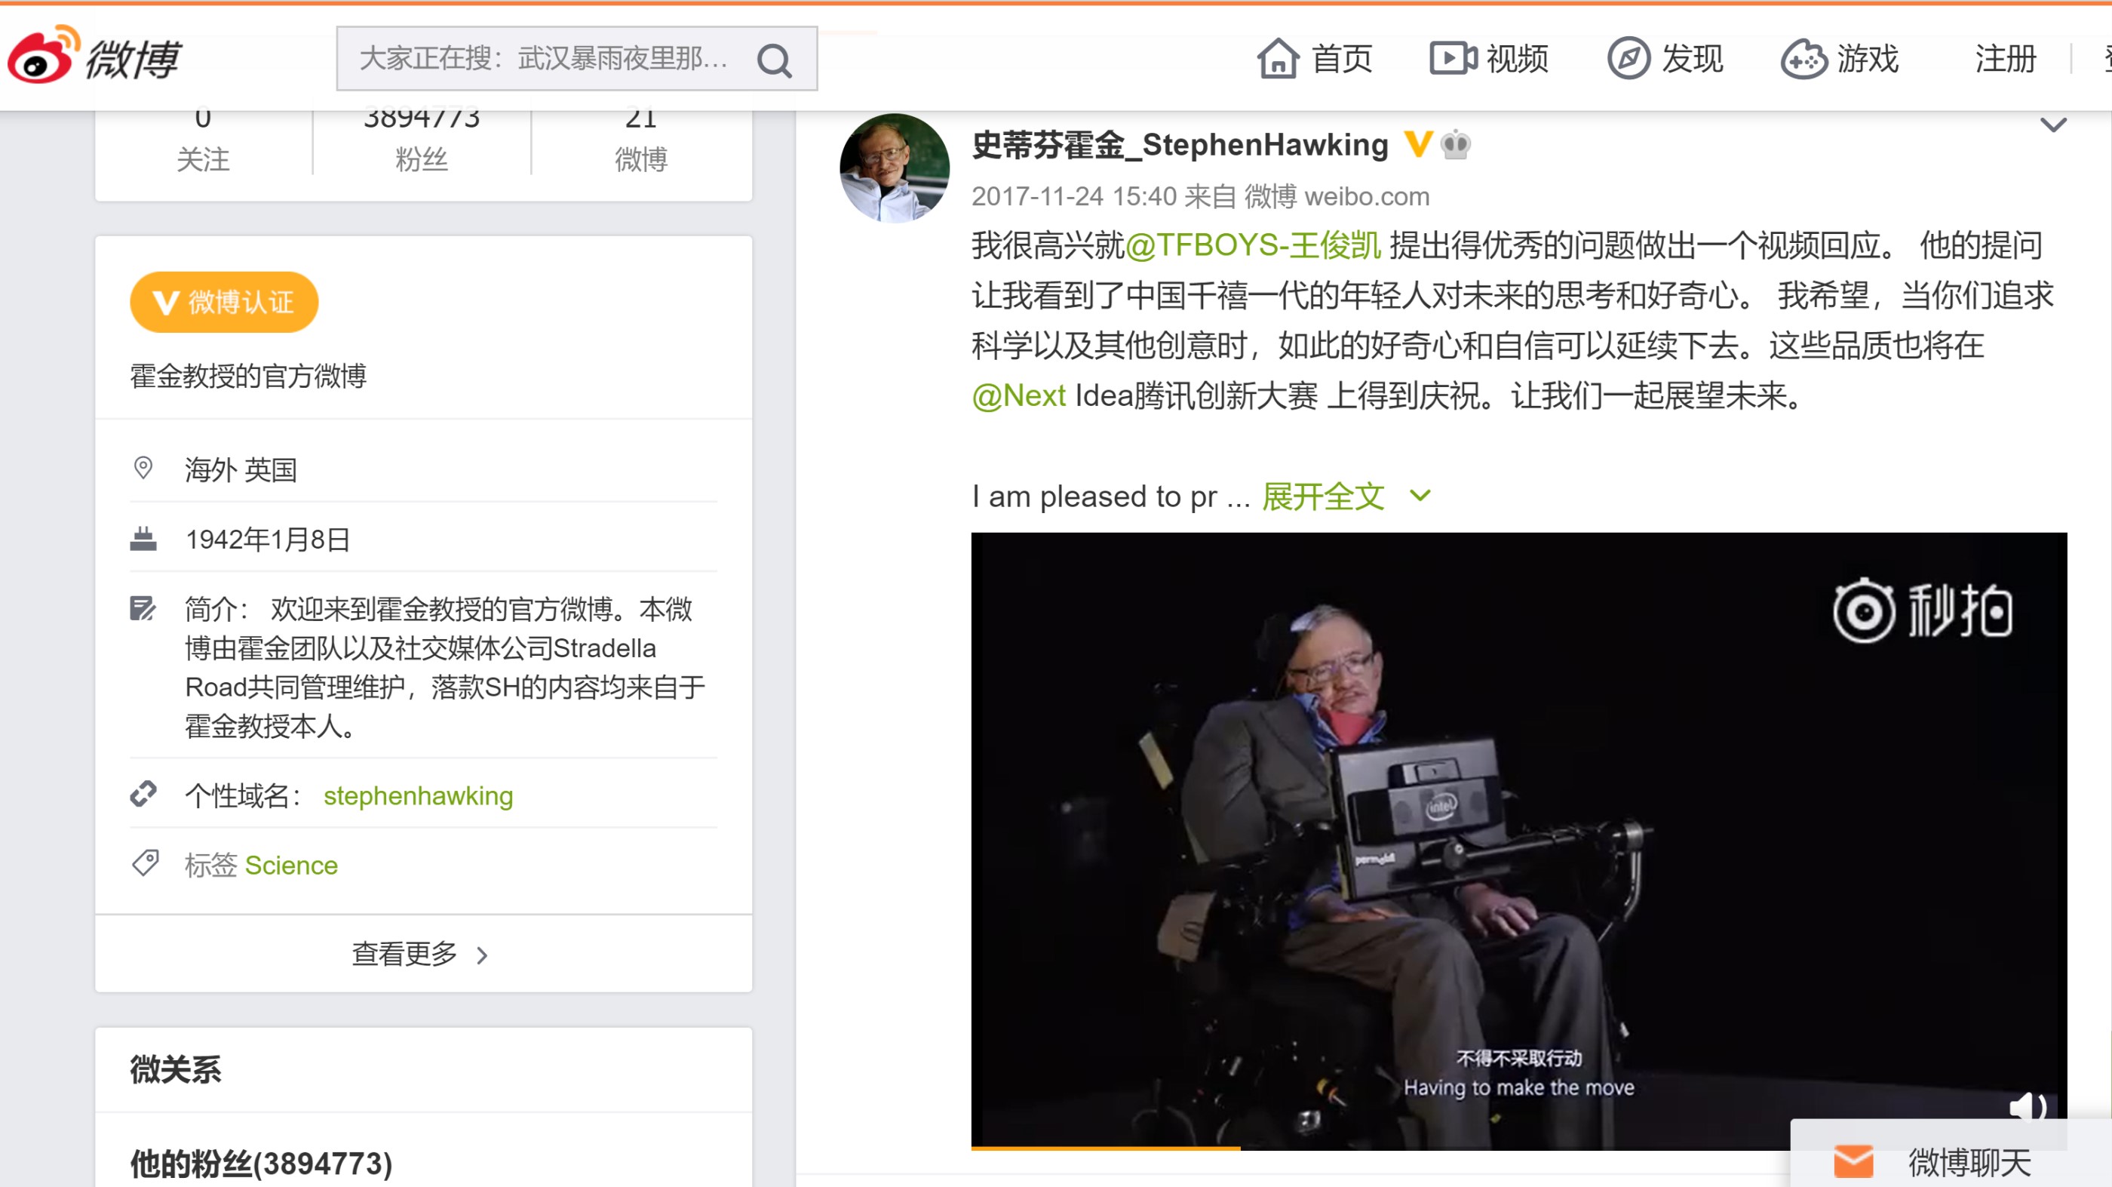Click the search magnifier icon
The width and height of the screenshot is (2112, 1187).
774,60
